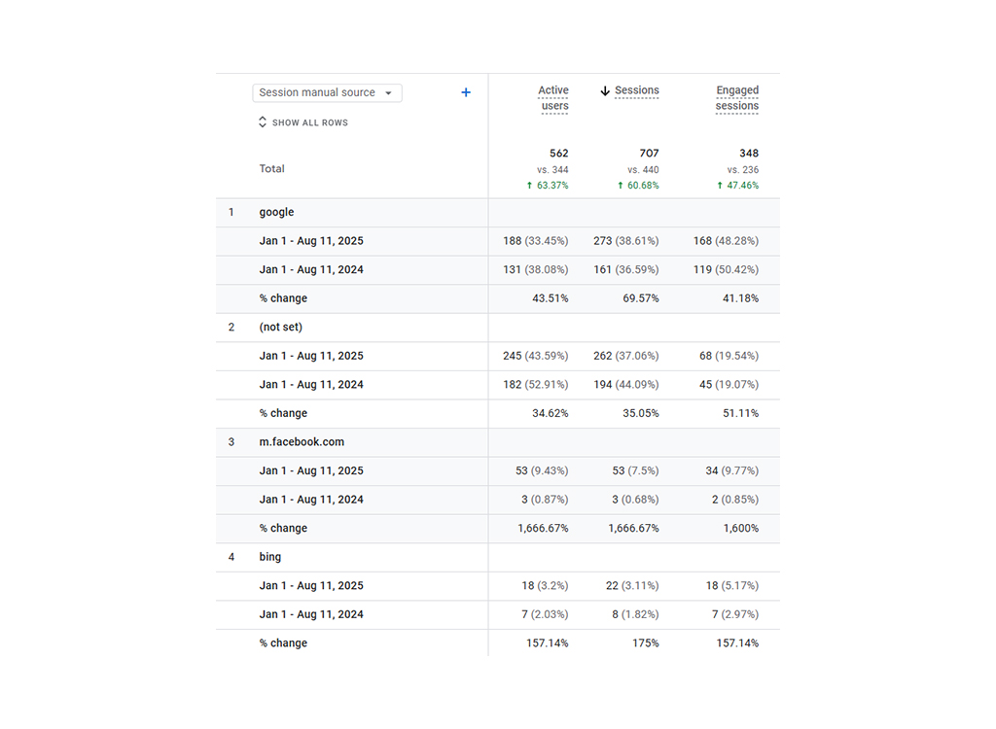Image resolution: width=996 pixels, height=729 pixels.
Task: Click the bing source row
Action: (269, 556)
